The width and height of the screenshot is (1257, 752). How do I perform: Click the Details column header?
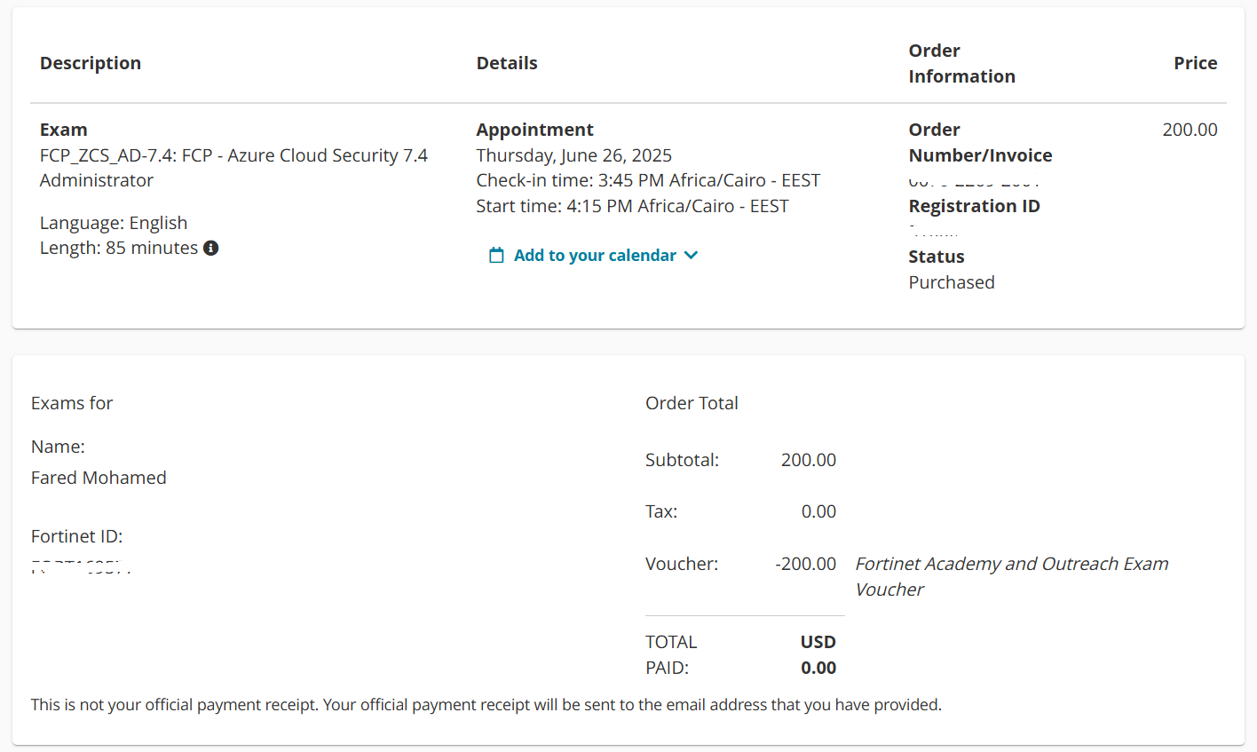507,63
